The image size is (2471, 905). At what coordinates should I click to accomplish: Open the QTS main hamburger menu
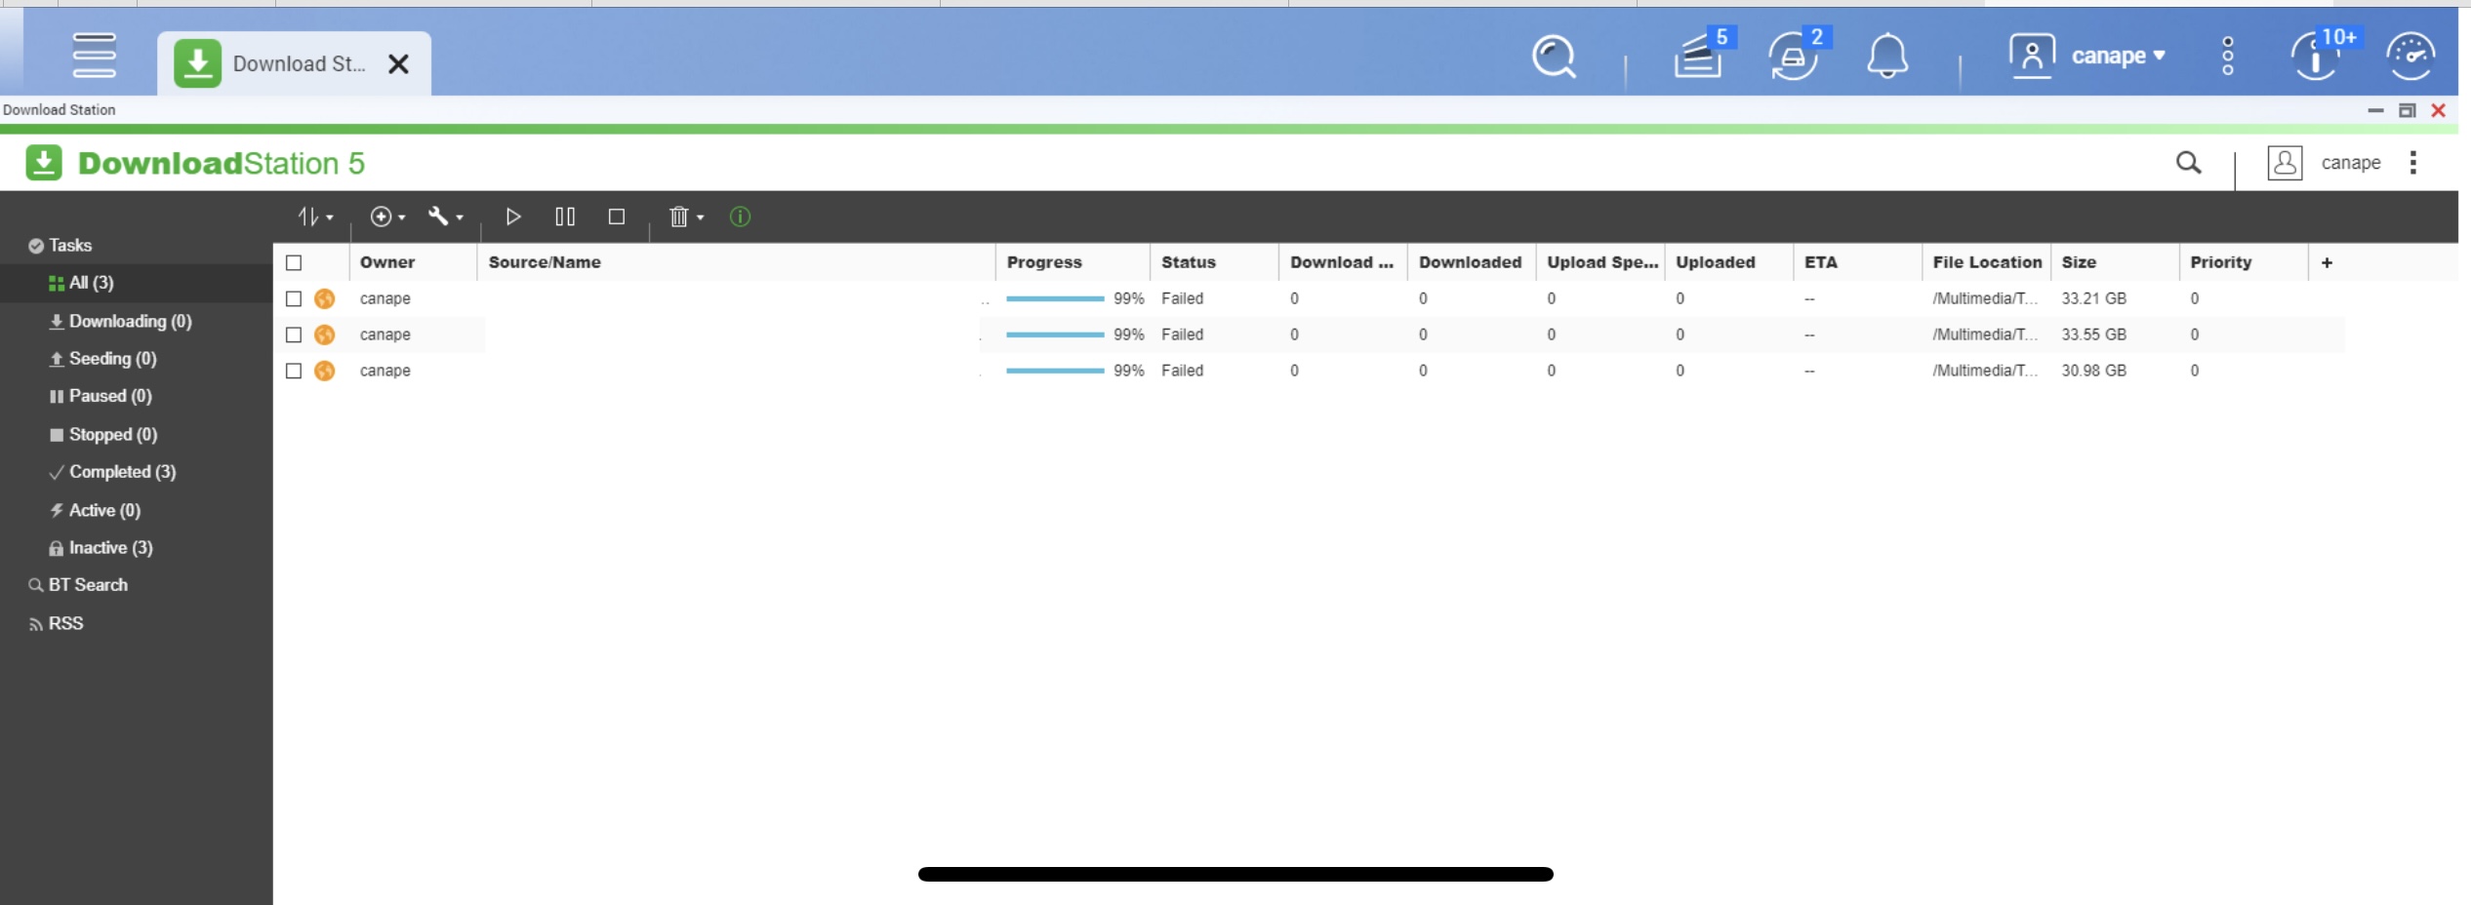coord(94,56)
